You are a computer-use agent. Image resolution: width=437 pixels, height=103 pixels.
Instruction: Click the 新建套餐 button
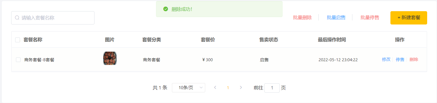coord(409,18)
